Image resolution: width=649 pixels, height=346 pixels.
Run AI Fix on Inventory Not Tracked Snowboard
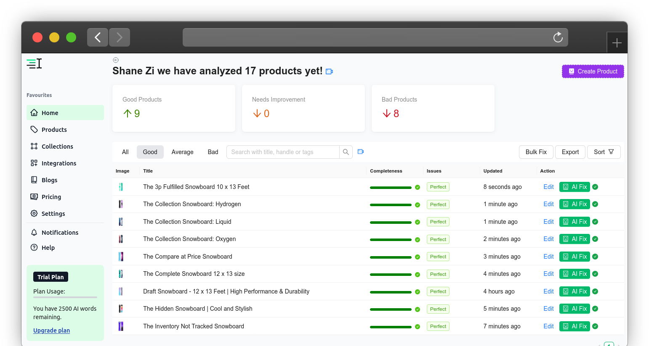coord(575,326)
